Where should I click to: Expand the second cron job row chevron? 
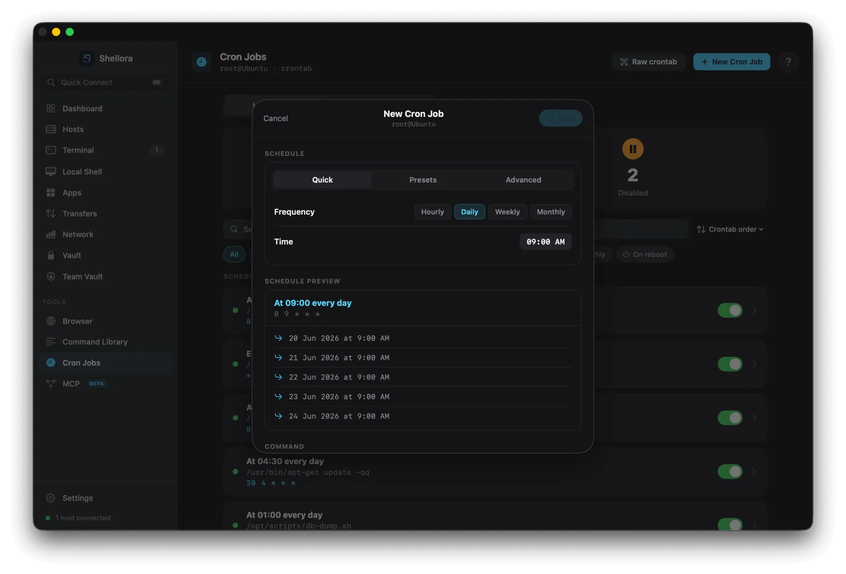[x=754, y=364]
